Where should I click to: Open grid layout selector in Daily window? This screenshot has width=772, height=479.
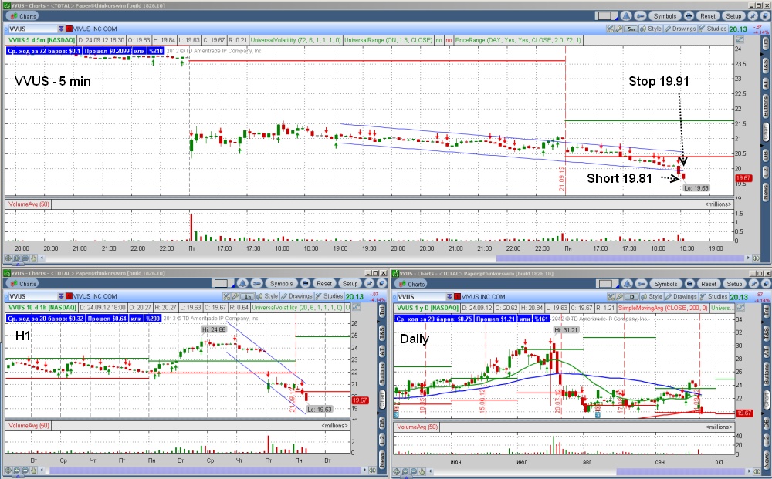[607, 284]
